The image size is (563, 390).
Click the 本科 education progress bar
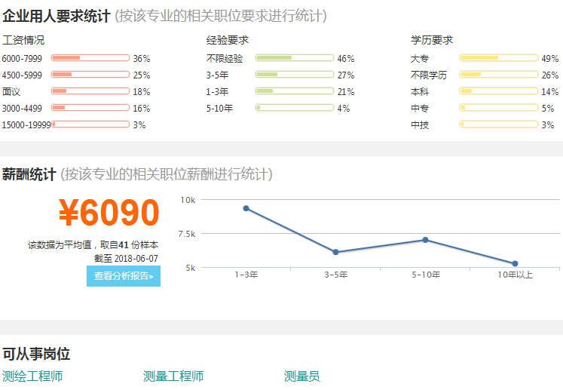click(499, 91)
